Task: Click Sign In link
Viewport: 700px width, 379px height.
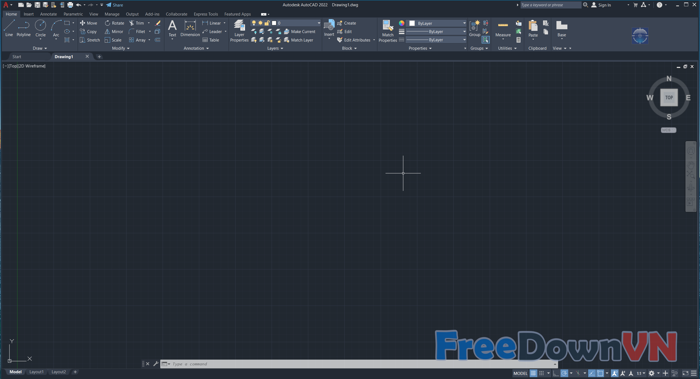Action: 604,5
